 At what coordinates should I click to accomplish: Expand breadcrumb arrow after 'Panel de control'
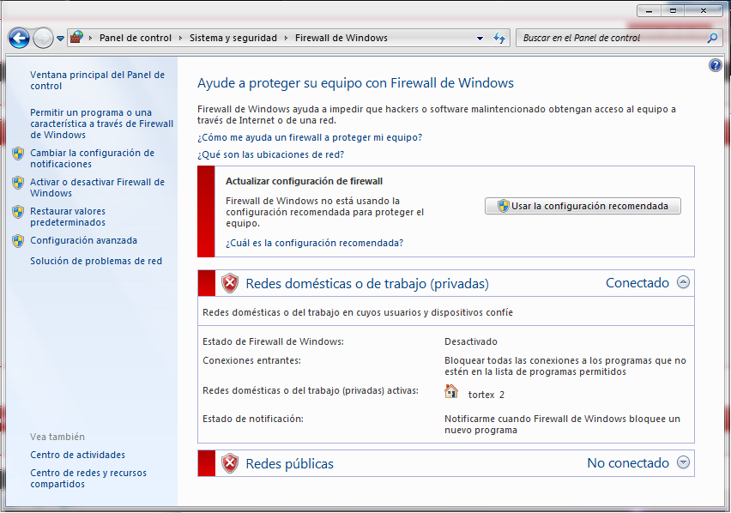(180, 39)
